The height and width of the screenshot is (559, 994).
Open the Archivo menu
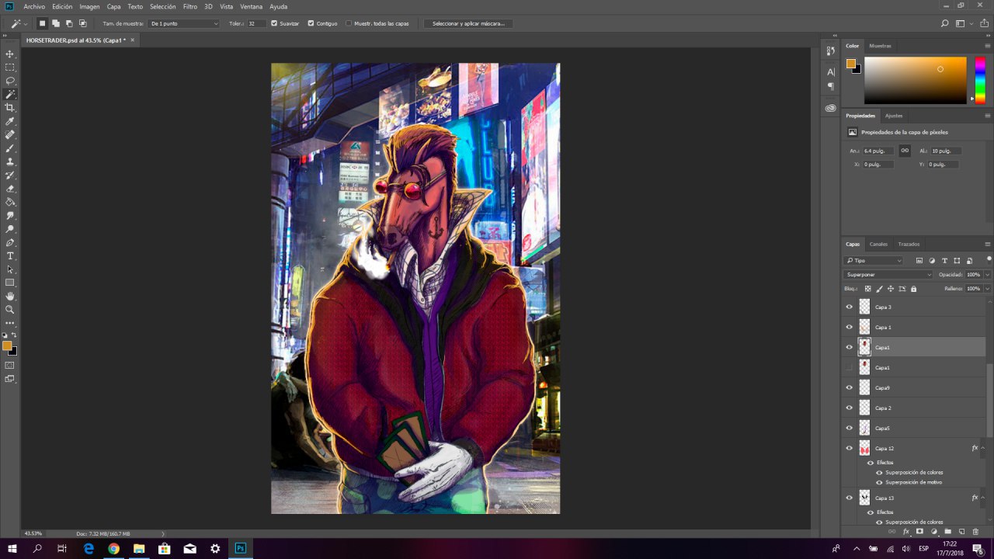coord(34,6)
